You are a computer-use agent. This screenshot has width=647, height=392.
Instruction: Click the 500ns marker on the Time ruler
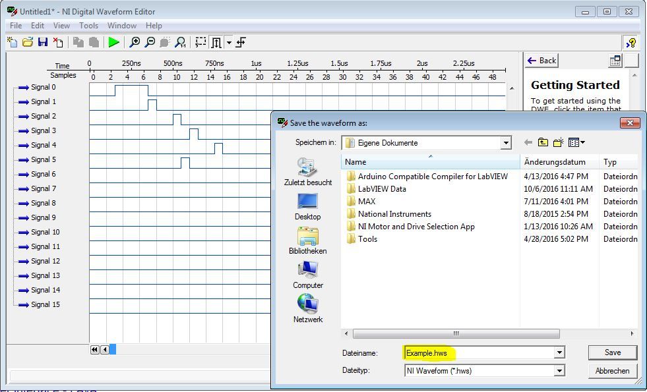[173, 63]
